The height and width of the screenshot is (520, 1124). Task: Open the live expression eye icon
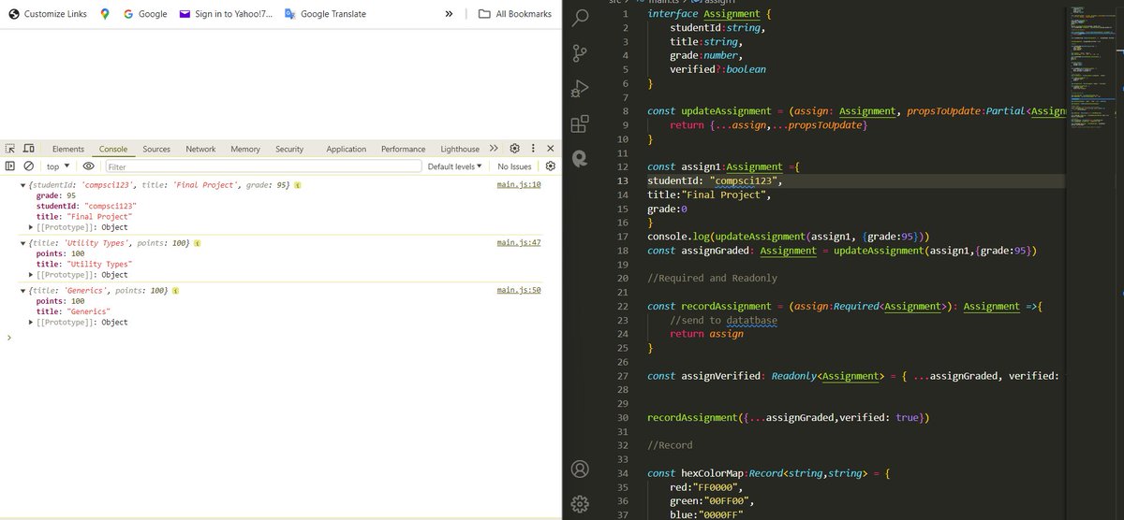(89, 166)
